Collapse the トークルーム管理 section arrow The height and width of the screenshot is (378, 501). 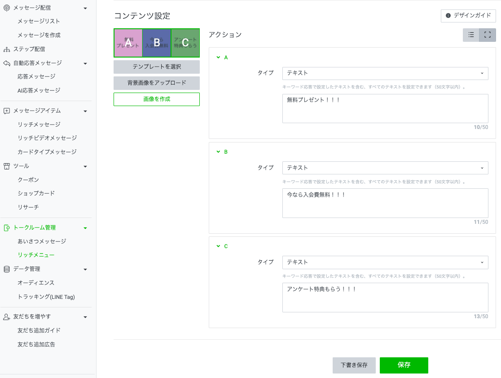coord(85,228)
